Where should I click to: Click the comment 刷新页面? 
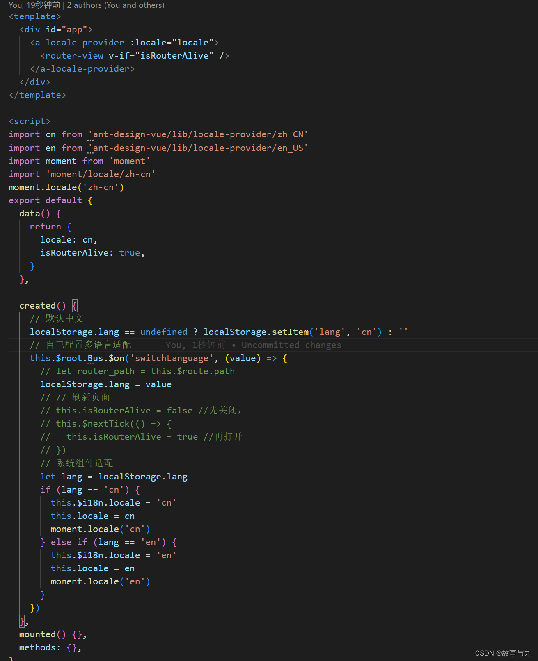pyautogui.click(x=75, y=398)
